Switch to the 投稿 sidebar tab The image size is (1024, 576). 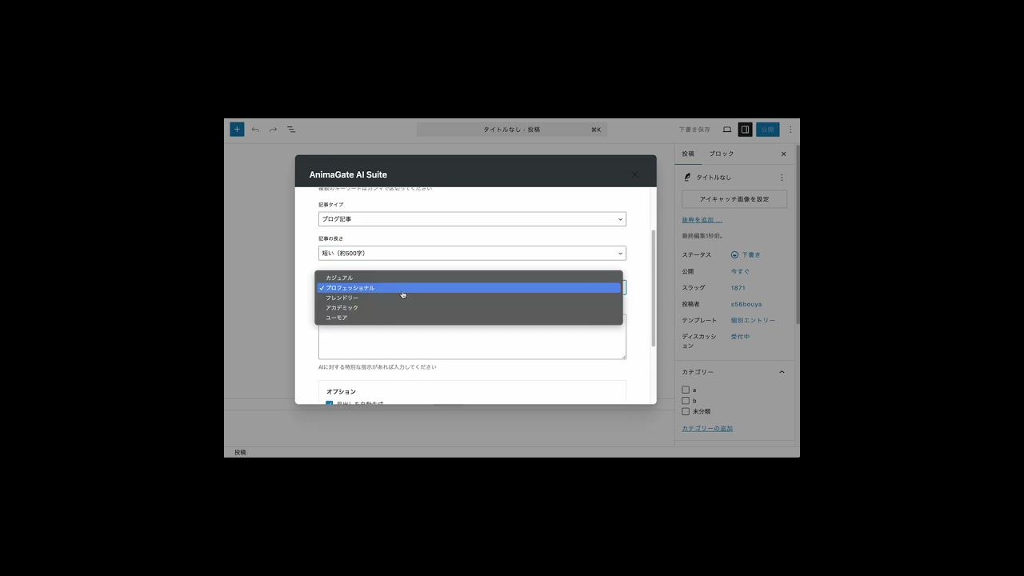pyautogui.click(x=688, y=154)
